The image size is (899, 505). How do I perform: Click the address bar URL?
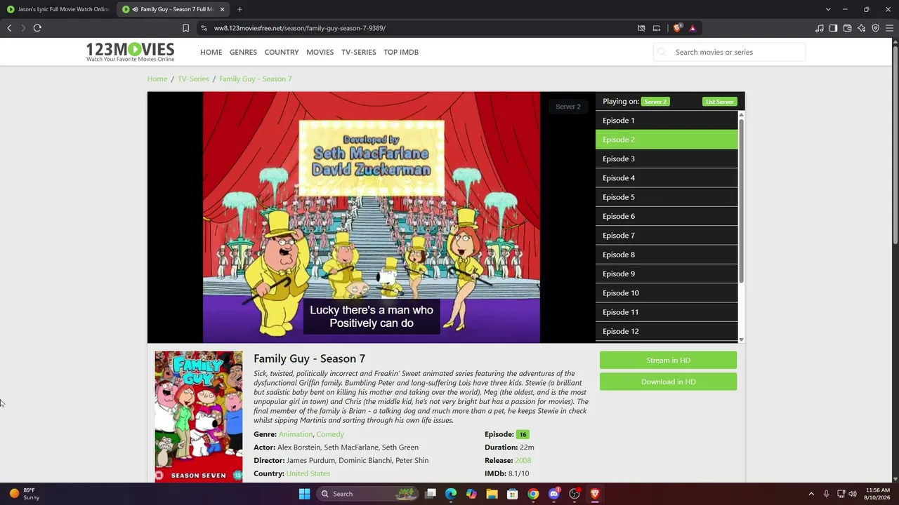300,28
